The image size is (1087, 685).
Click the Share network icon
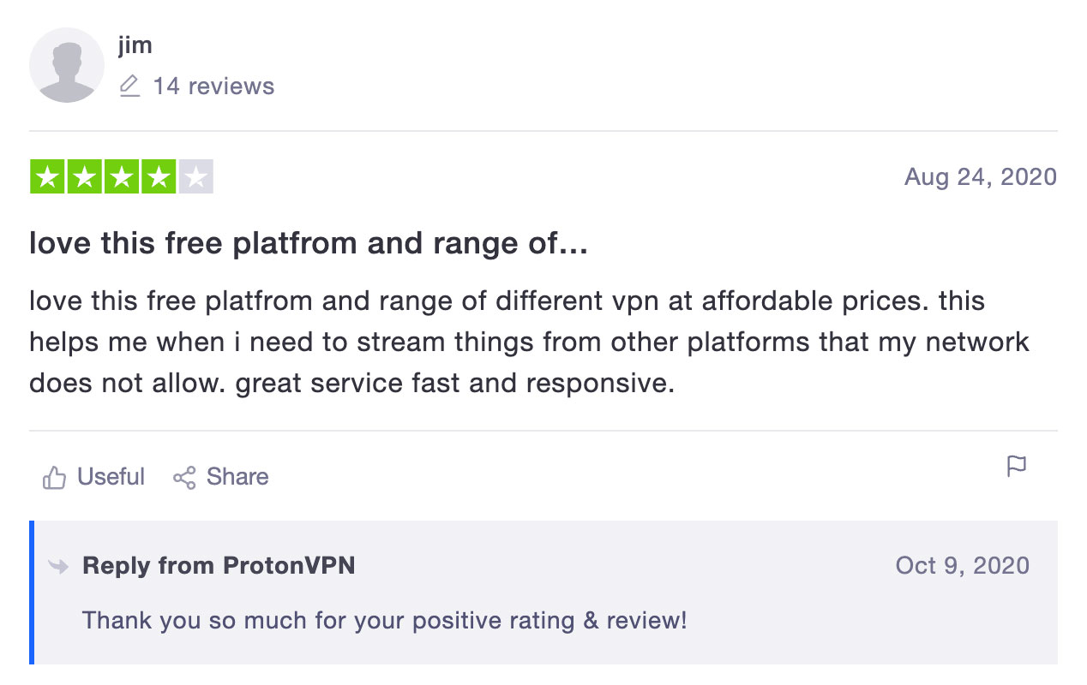184,478
